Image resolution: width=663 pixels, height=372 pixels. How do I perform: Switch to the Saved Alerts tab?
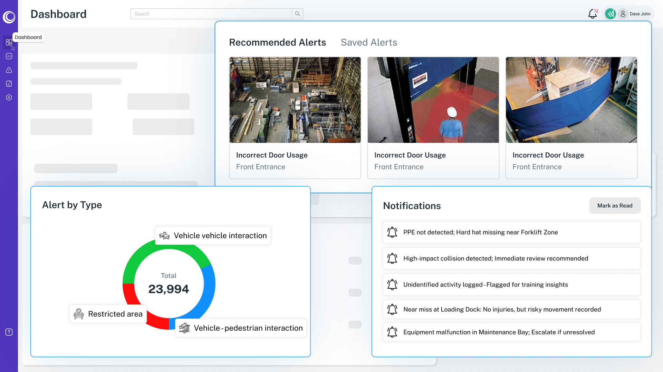coord(369,42)
